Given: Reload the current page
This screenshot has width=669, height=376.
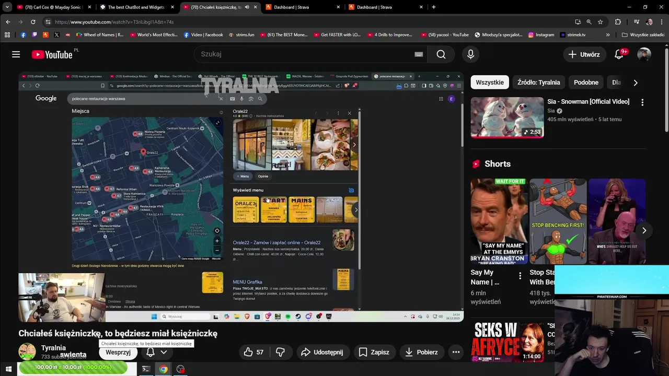Looking at the screenshot, I should coord(33,22).
